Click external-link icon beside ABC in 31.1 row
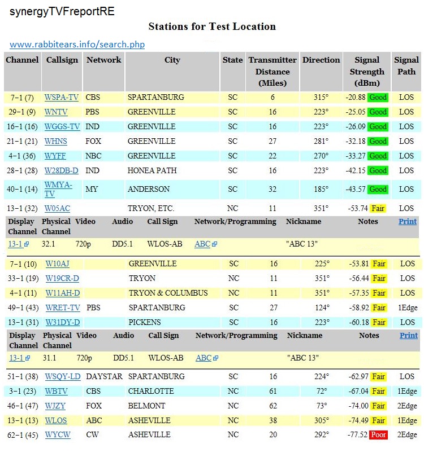This screenshot has width=424, height=457. tap(215, 358)
